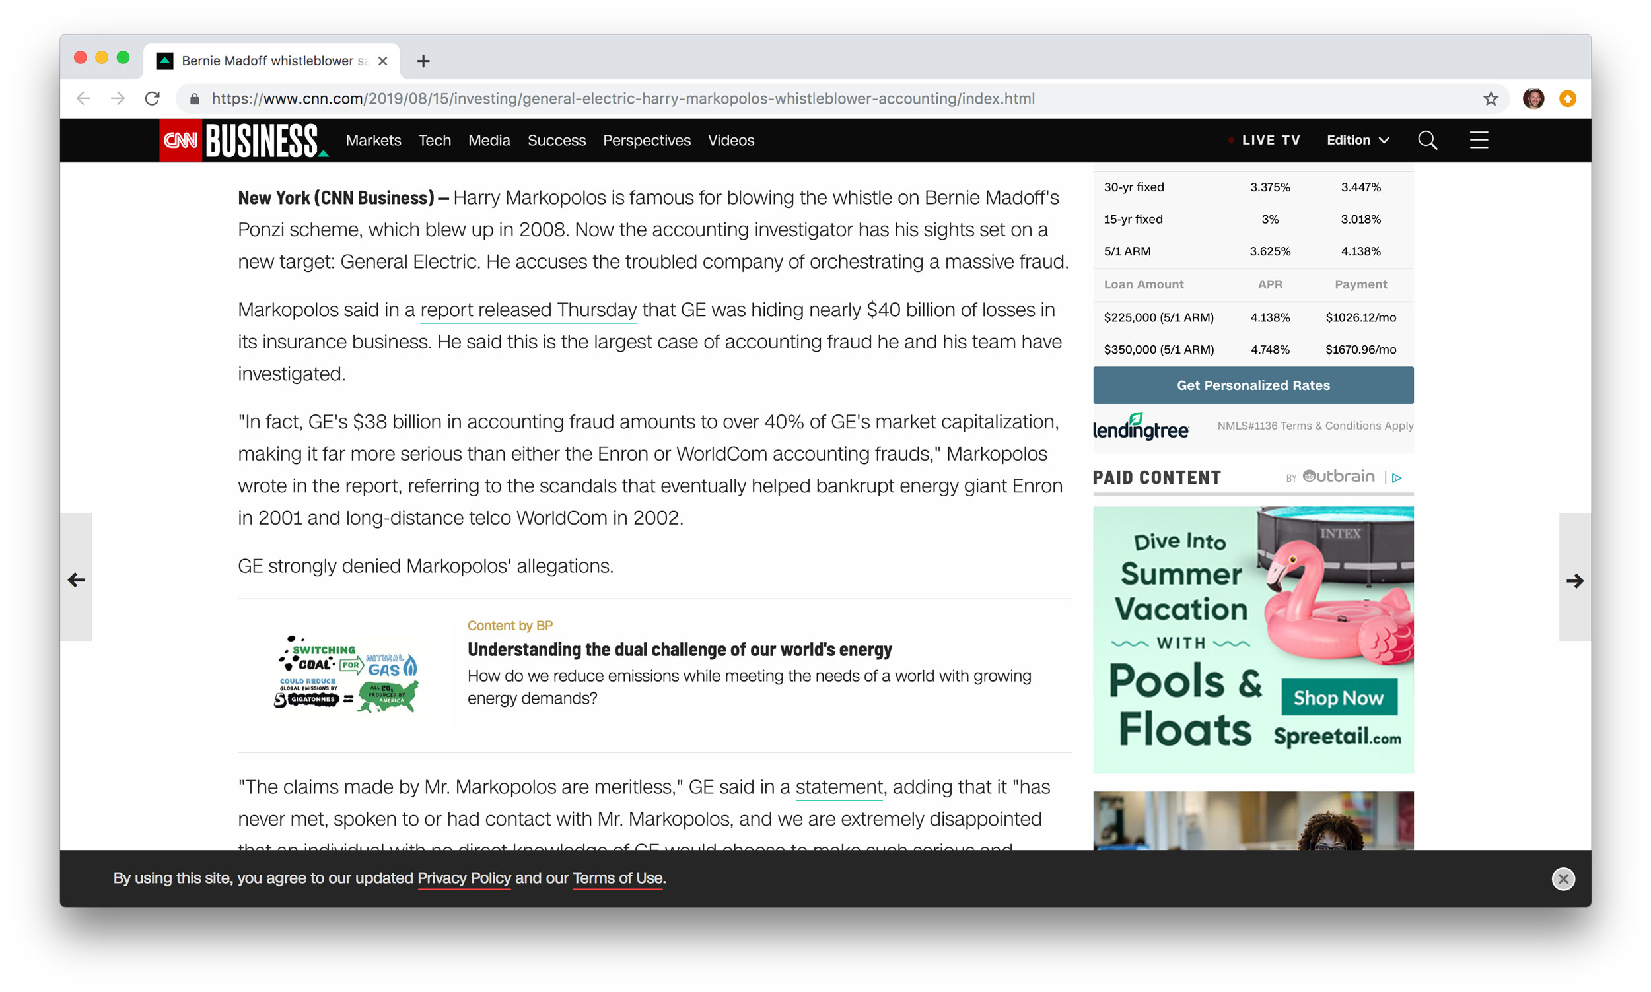Select the 30-yr fixed rate row
The image size is (1651, 992).
[x=1253, y=187]
